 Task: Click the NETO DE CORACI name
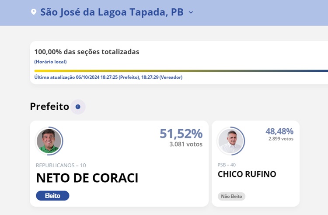[87, 178]
